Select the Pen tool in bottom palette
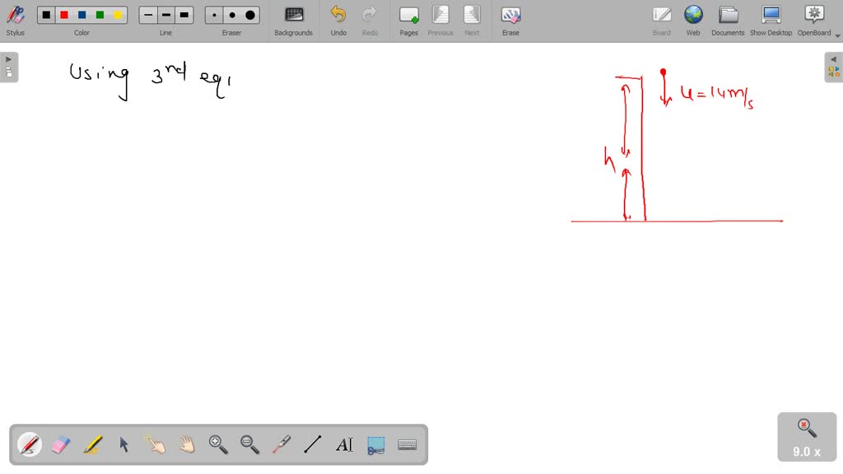843x474 pixels. coord(30,444)
